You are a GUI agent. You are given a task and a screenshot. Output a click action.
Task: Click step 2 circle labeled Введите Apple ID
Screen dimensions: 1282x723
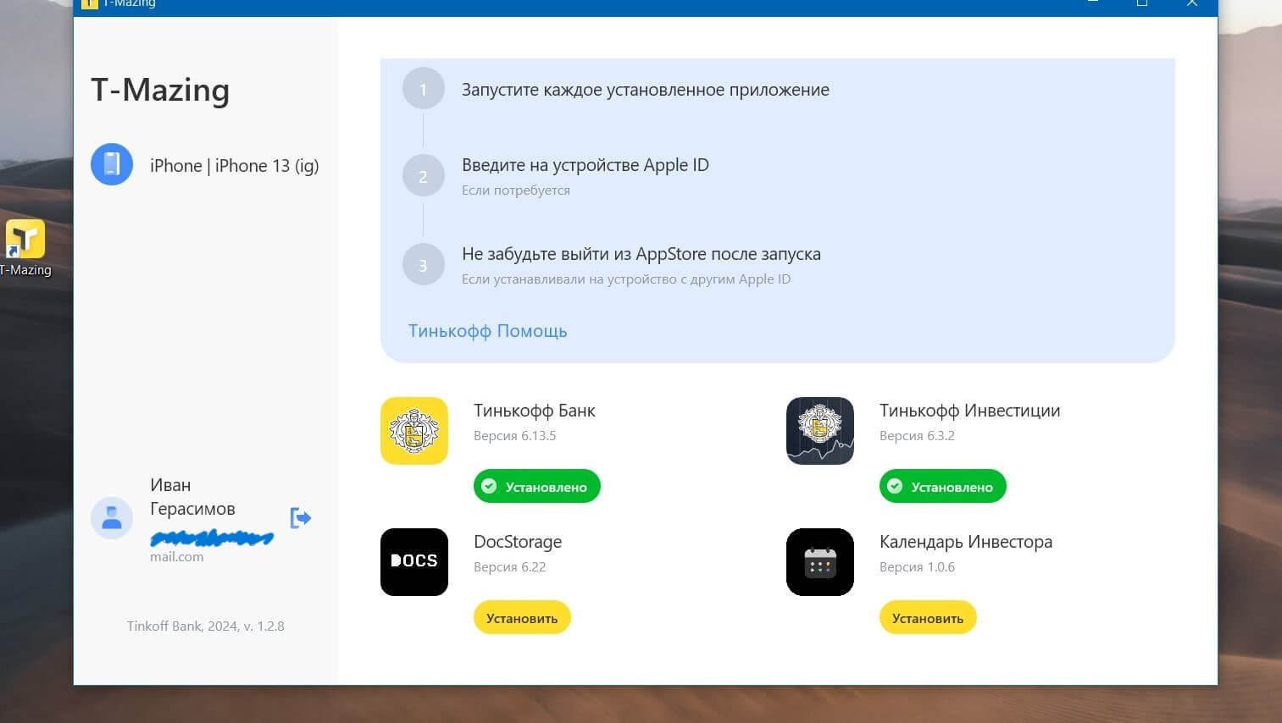tap(423, 175)
